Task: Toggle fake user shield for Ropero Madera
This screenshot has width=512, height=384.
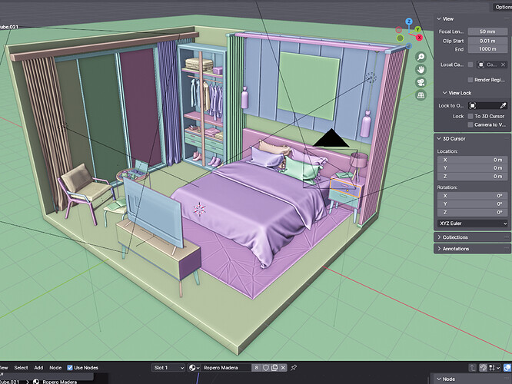Action: (266, 368)
